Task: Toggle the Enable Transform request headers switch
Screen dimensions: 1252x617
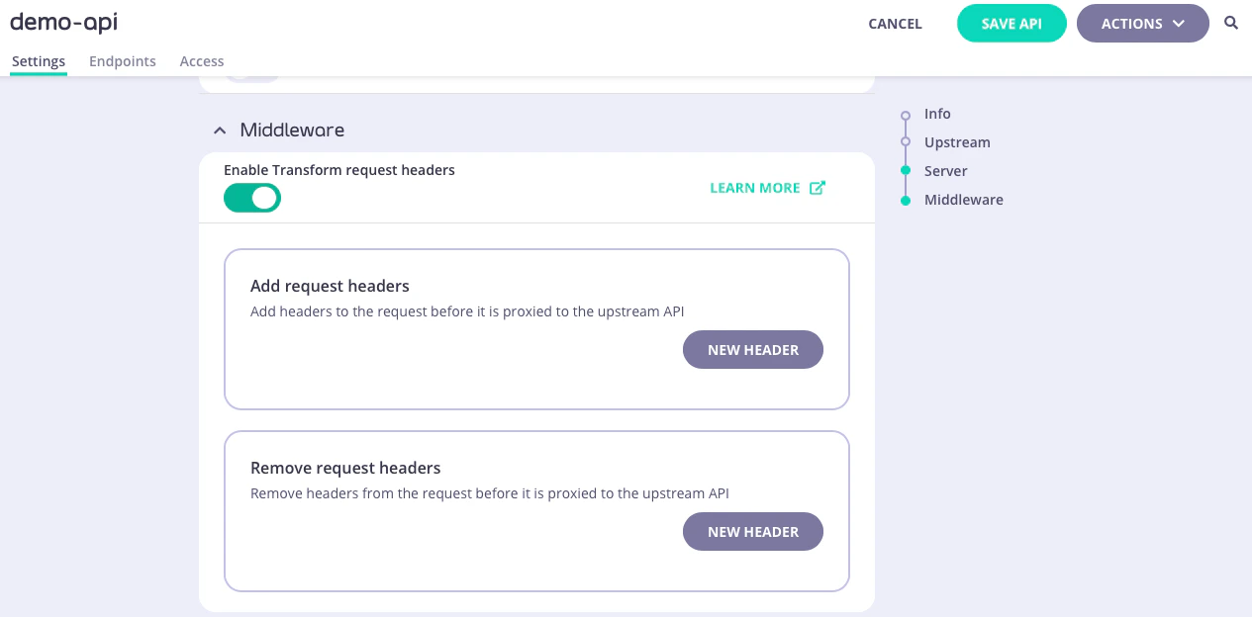Action: pos(252,198)
